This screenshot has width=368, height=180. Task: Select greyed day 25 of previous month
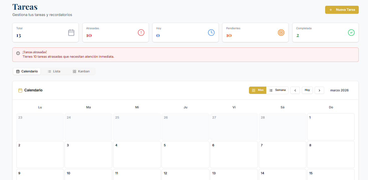pos(137,127)
